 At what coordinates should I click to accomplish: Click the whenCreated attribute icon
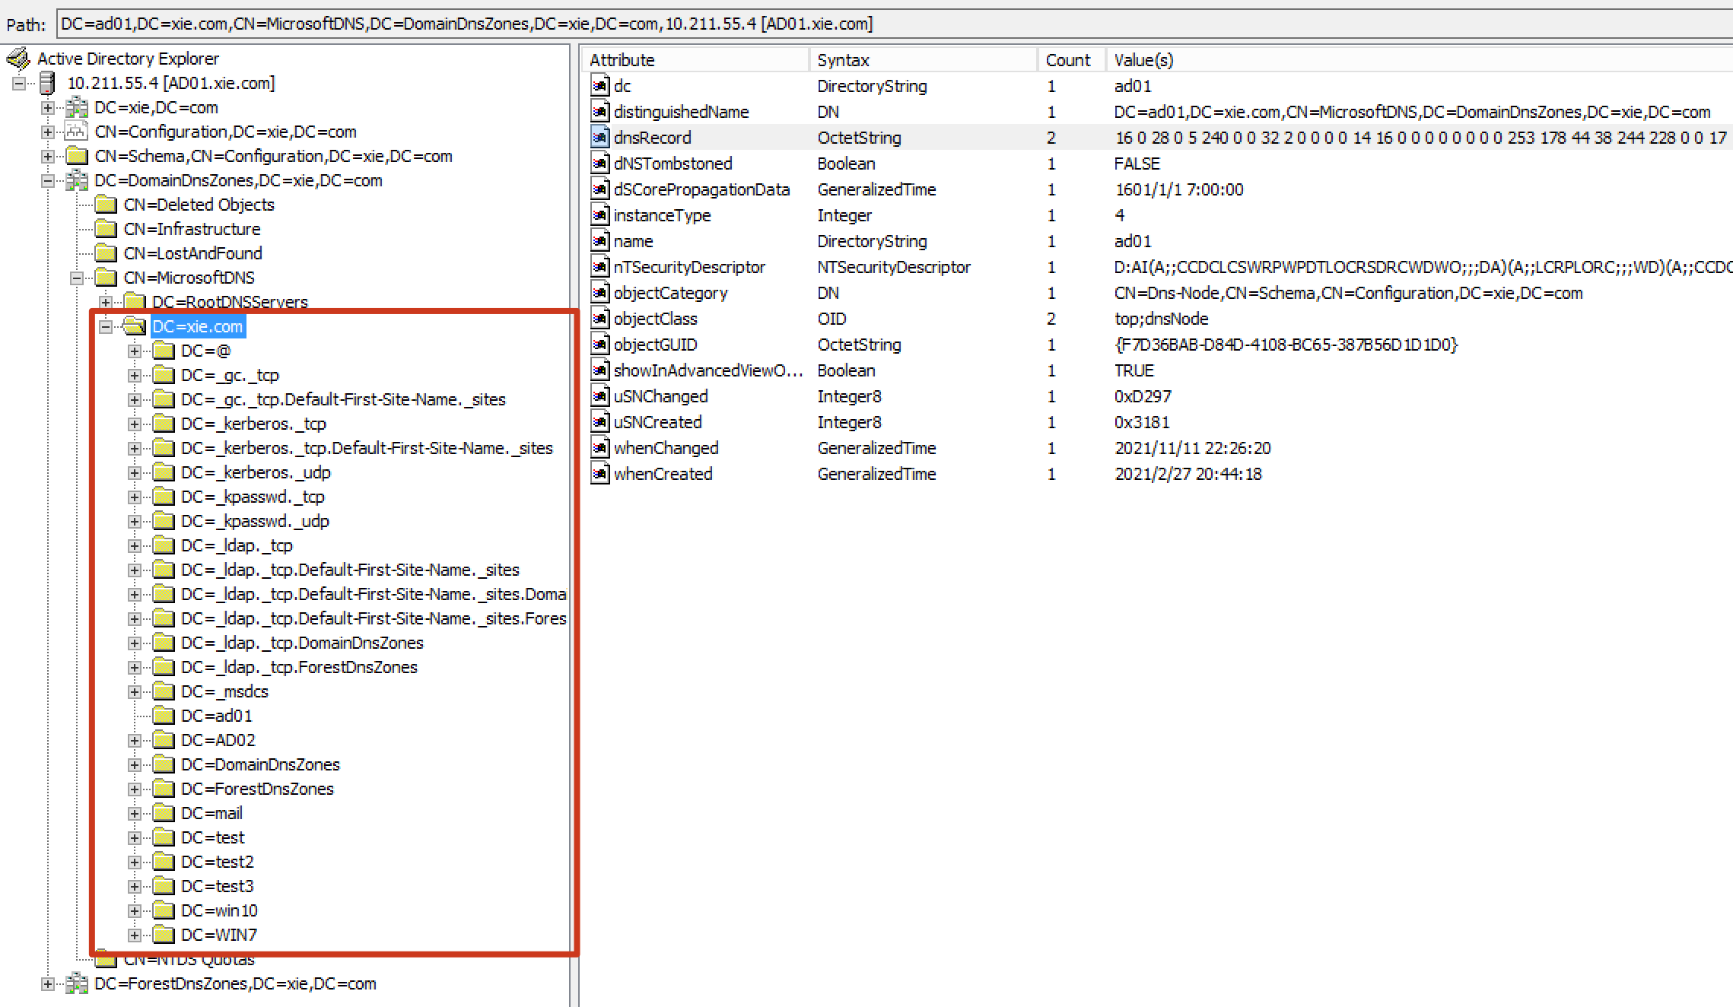click(600, 474)
